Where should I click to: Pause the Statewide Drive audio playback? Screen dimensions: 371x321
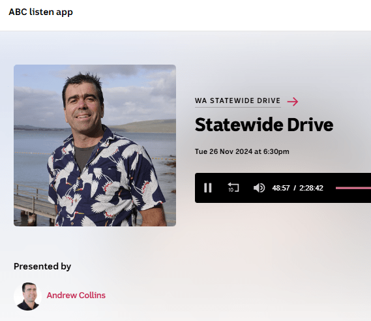(208, 188)
